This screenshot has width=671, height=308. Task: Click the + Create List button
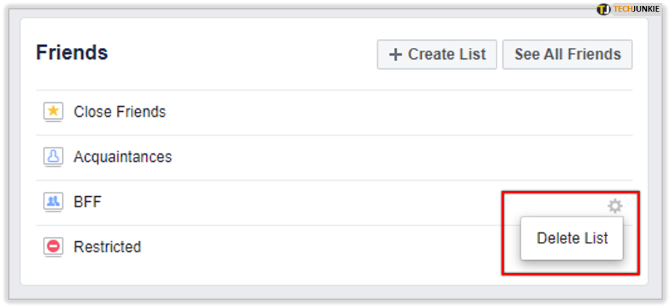437,54
